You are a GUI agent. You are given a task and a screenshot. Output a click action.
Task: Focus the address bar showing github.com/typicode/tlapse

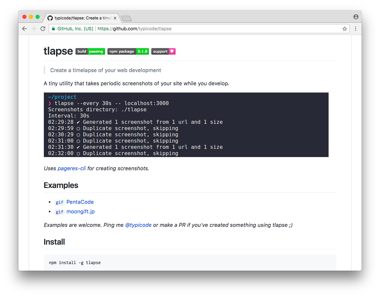199,29
